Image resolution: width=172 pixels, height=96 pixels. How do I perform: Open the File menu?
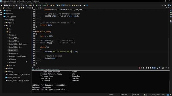[x=1, y=3]
